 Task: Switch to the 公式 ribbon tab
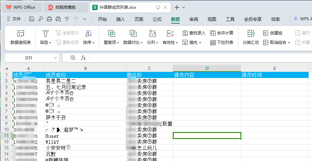157,19
